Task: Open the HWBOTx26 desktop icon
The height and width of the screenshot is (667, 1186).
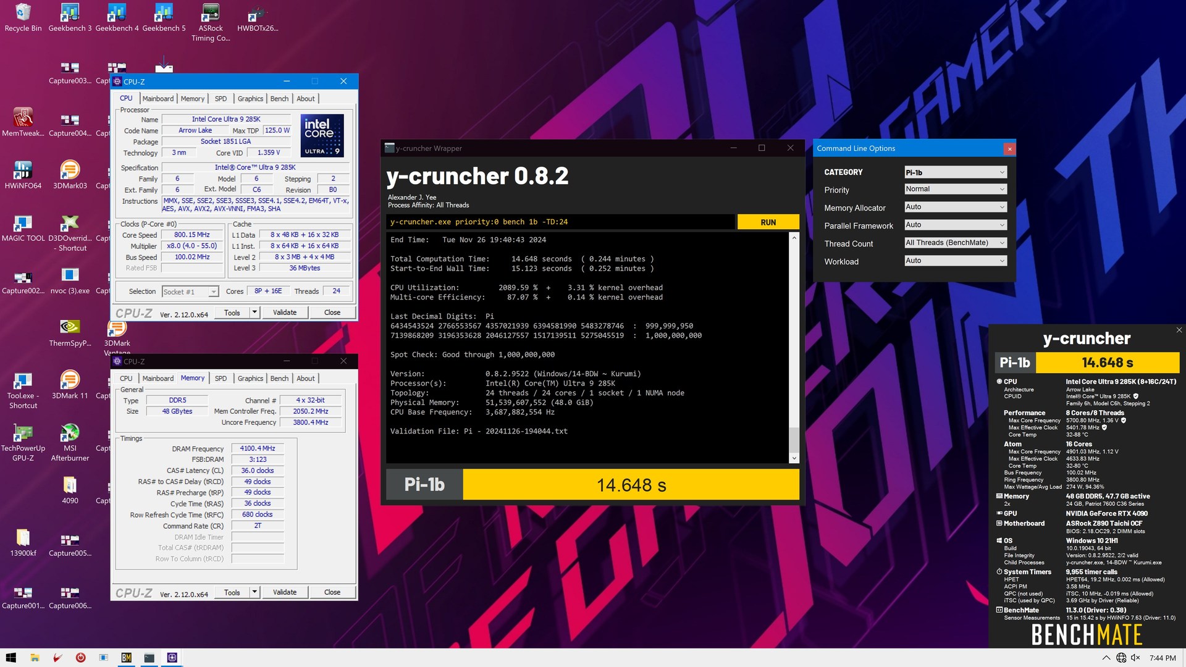Action: [x=258, y=17]
